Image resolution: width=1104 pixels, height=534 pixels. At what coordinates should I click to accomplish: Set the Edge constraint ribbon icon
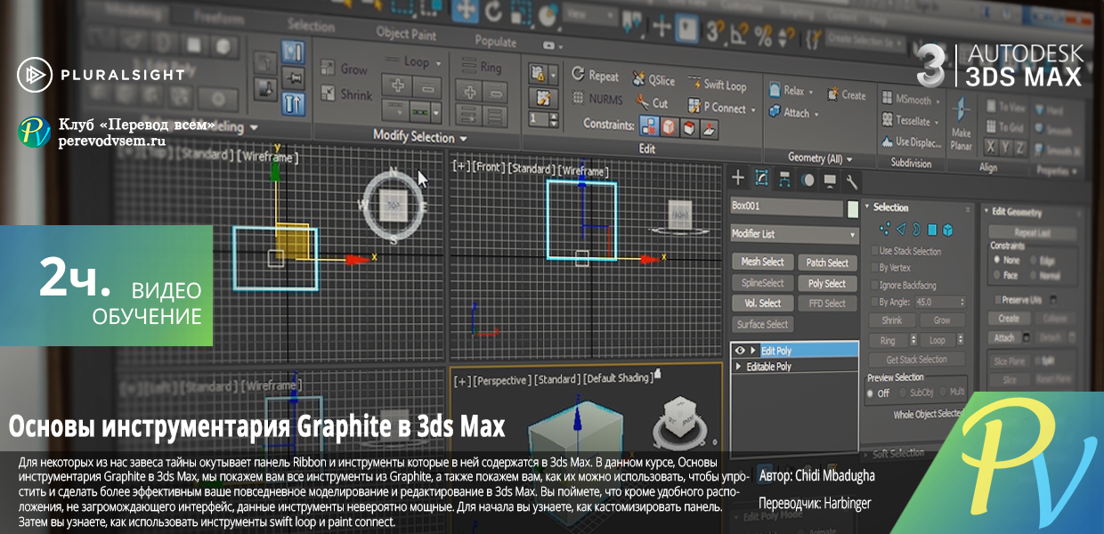coord(670,127)
